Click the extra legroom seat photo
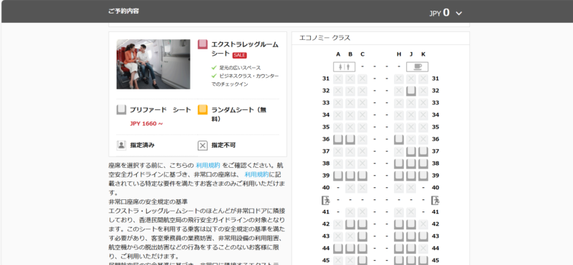Screen dimensions: 573x265 tap(153, 64)
